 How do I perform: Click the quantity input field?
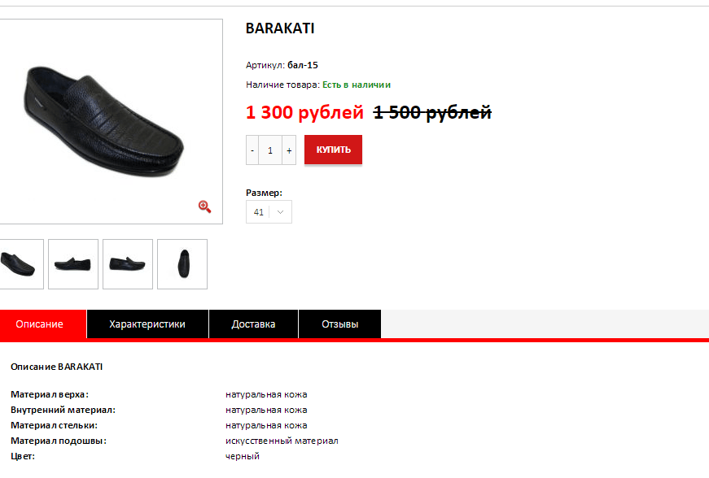click(x=270, y=150)
